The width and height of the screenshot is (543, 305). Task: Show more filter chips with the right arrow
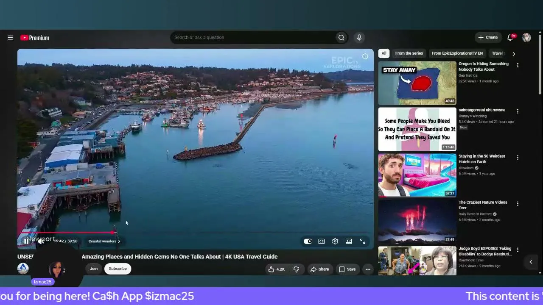click(x=514, y=54)
